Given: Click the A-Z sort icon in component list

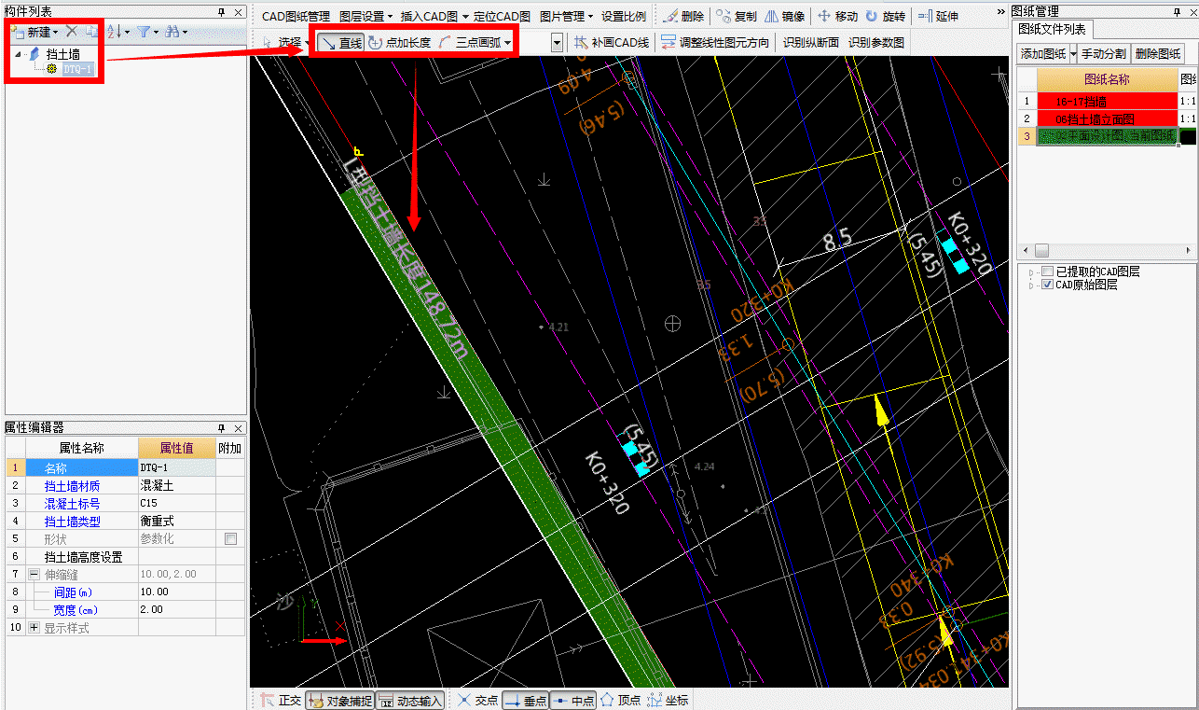Looking at the screenshot, I should click(x=114, y=31).
